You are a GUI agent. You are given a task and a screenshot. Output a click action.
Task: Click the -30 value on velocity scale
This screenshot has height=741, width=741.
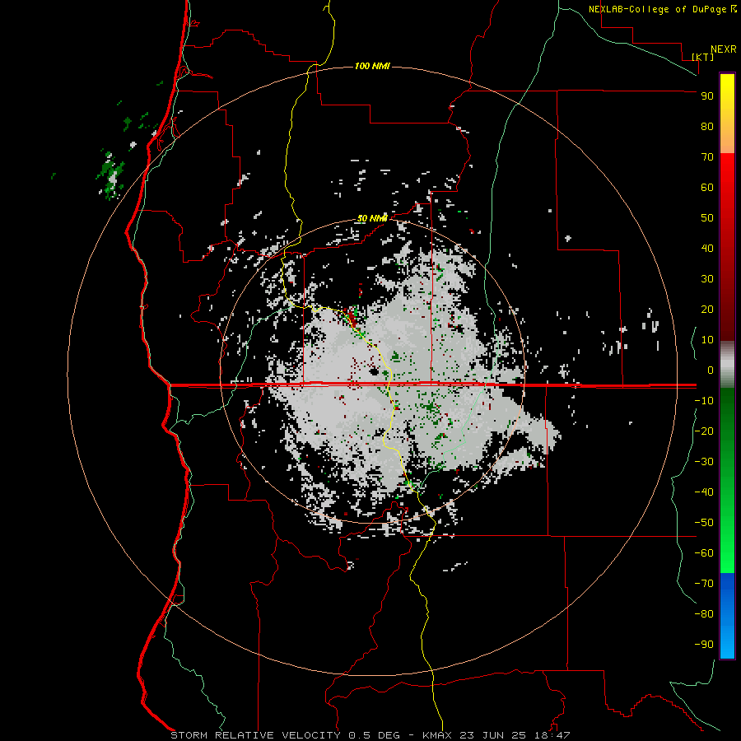tap(704, 462)
